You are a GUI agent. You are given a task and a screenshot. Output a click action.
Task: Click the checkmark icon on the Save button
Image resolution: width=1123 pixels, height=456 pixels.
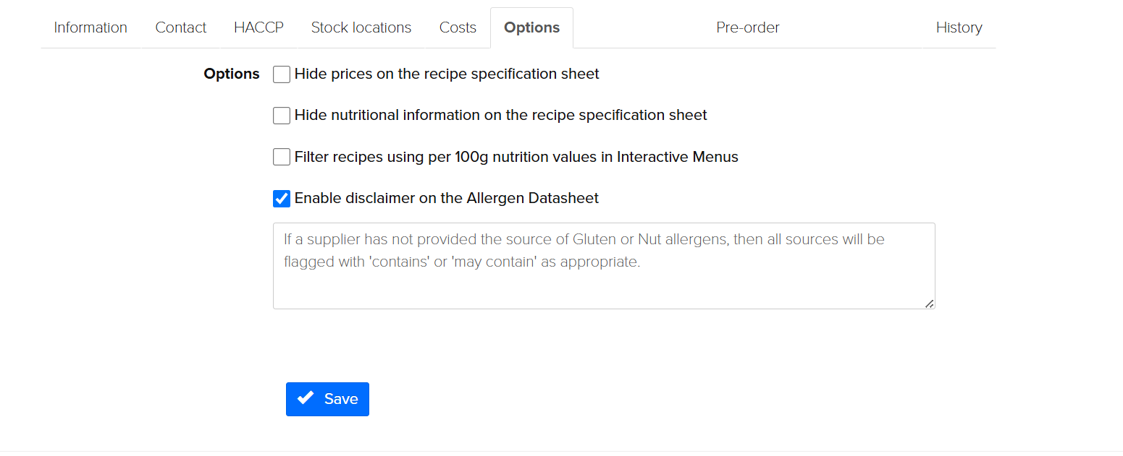coord(306,398)
